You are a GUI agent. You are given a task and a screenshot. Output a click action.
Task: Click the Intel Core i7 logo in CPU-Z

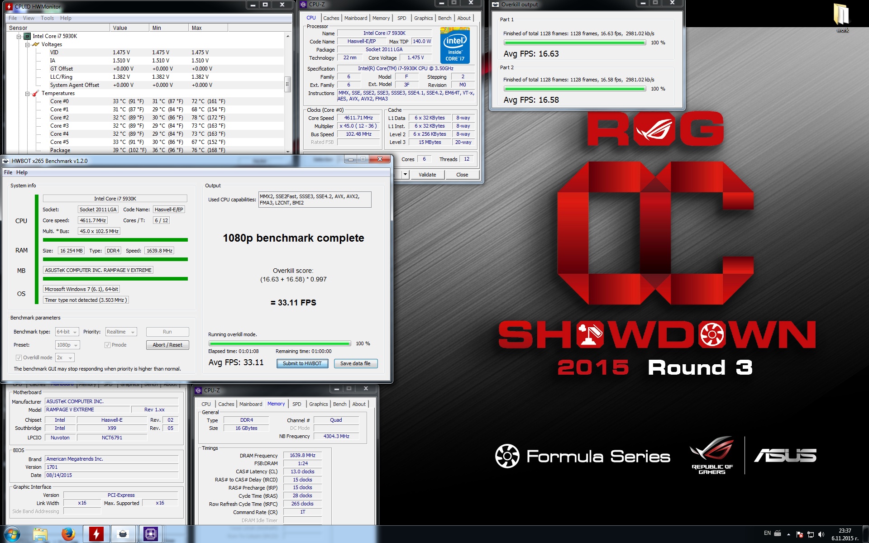pyautogui.click(x=455, y=45)
